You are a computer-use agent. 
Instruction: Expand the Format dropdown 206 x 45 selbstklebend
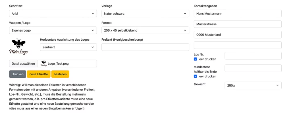point(145,30)
